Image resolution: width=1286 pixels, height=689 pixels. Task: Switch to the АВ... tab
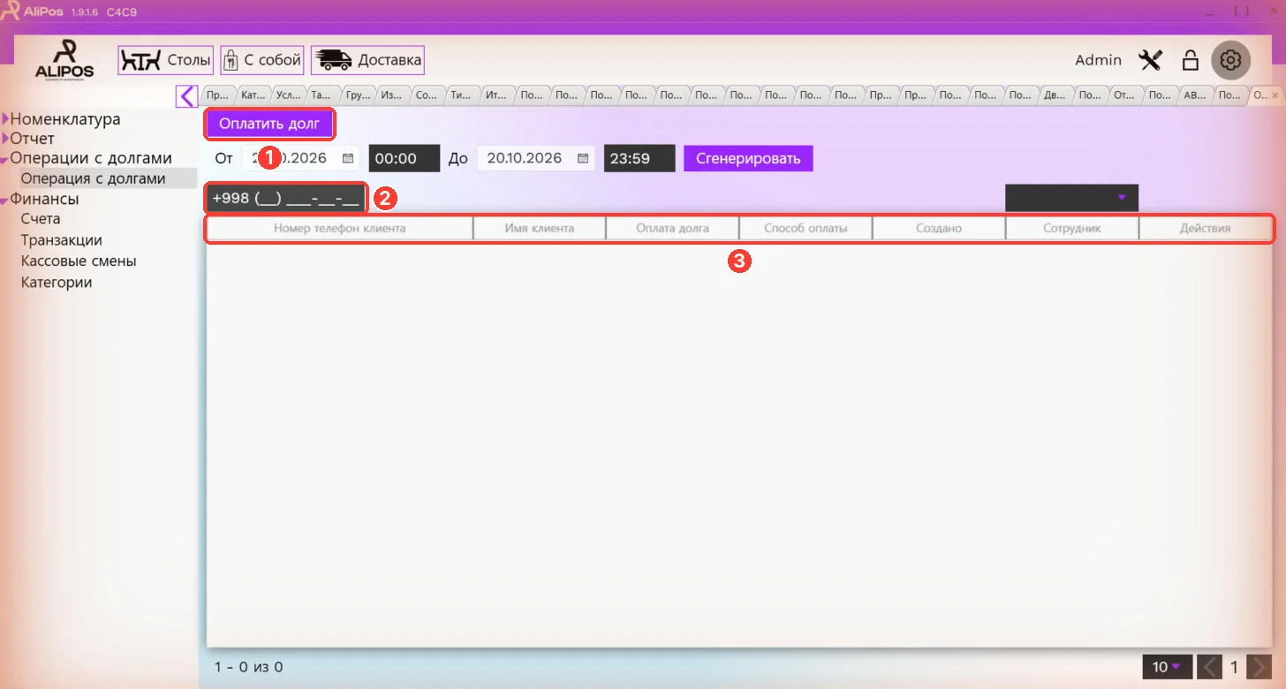coord(1194,95)
